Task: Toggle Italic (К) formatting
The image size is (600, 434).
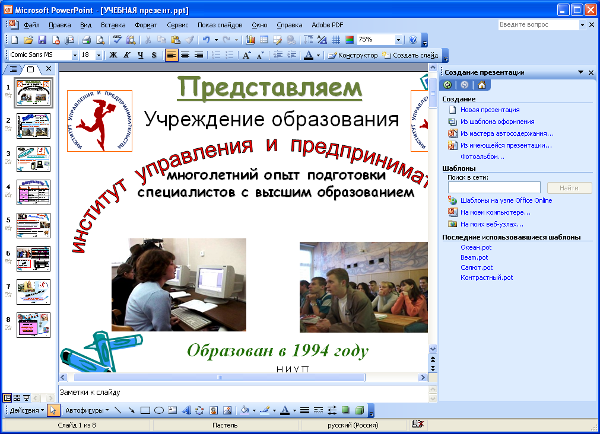Action: point(126,55)
